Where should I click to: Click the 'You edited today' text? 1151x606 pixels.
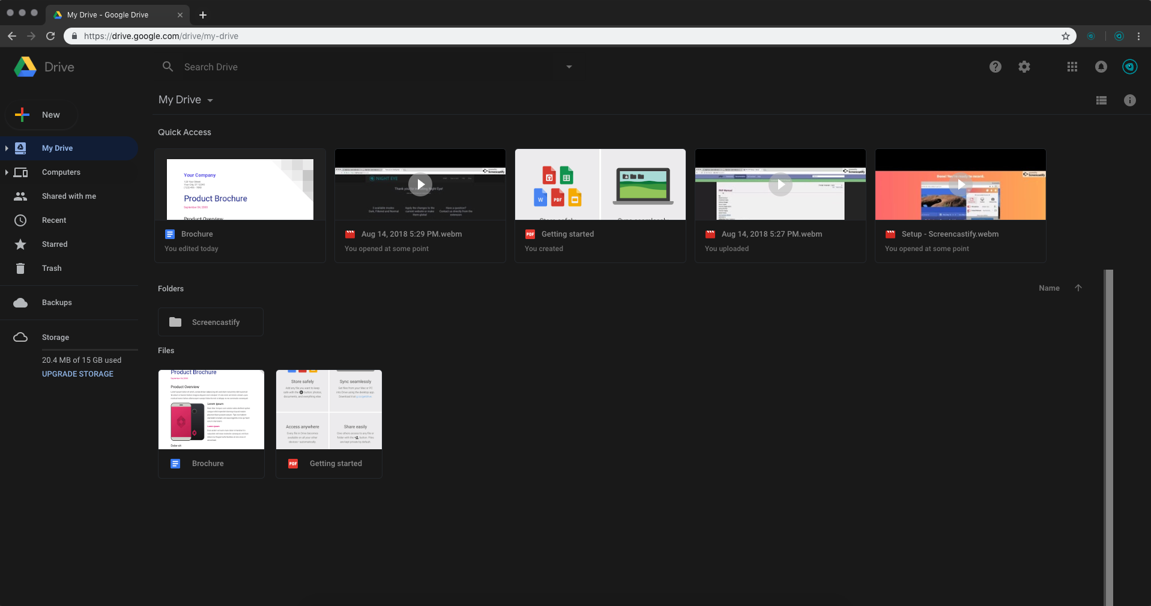(192, 249)
